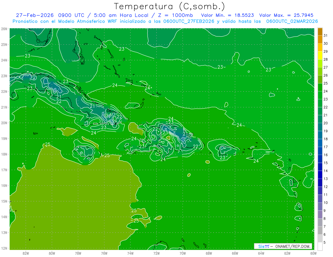This screenshot has width=333, height=257.
Task: Click the 'Valor Min. = 18.5523' value
Action: [x=228, y=15]
